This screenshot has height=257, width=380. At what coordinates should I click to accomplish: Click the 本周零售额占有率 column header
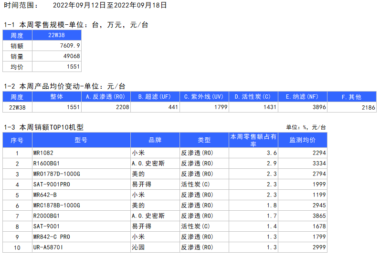[x=253, y=140]
